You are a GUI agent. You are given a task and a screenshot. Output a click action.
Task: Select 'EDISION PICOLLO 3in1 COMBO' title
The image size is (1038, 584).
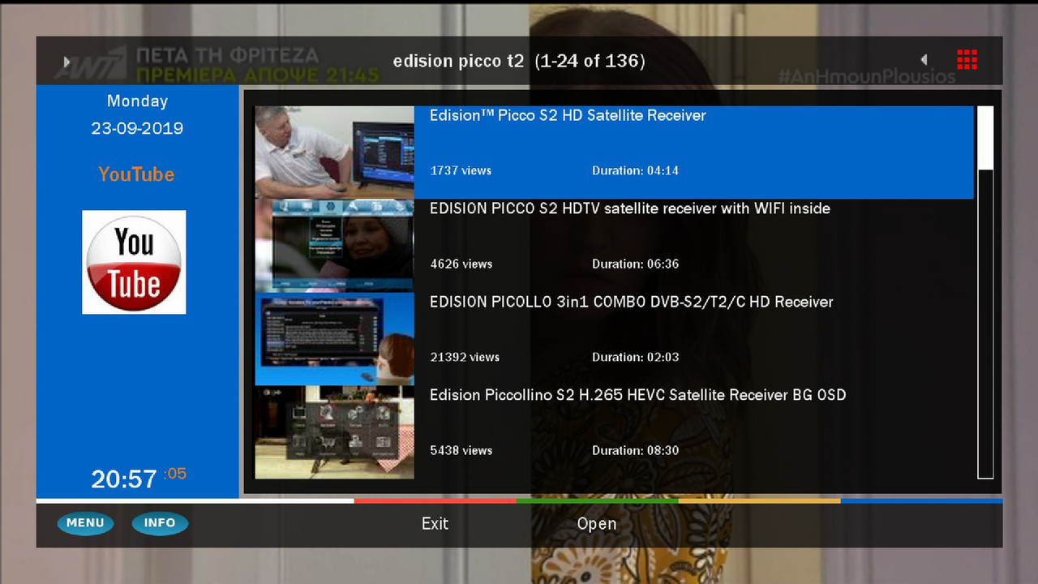point(632,302)
